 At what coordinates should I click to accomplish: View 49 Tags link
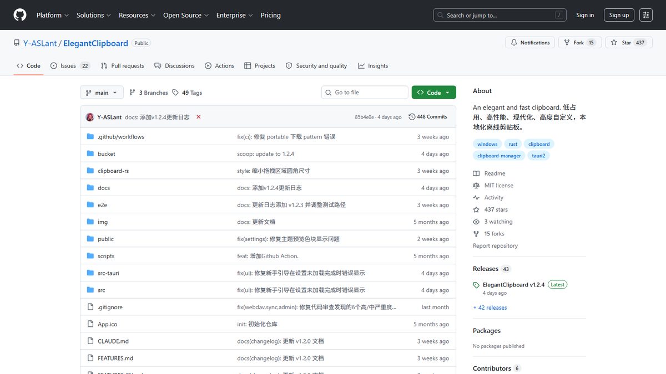[x=187, y=93]
